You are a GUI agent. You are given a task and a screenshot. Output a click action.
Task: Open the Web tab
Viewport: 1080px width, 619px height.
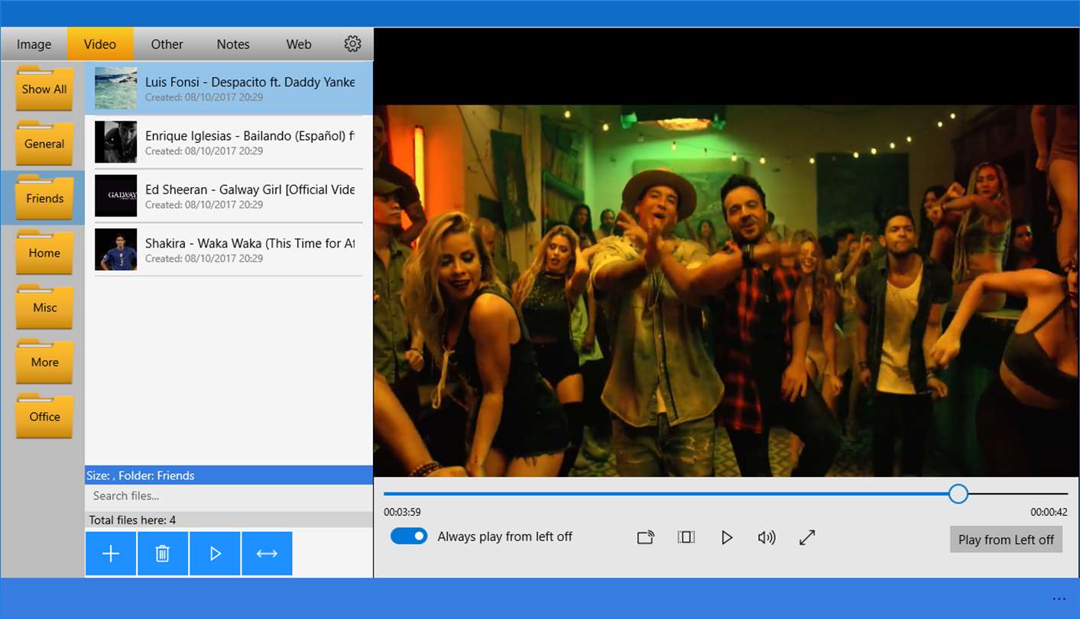pos(299,44)
